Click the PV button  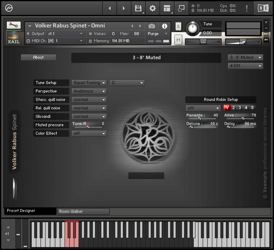click(x=266, y=40)
